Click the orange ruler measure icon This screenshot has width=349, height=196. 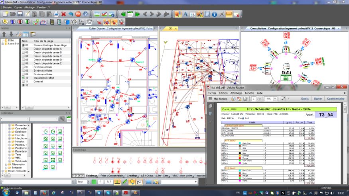pos(229,14)
